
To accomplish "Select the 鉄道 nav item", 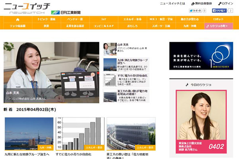I will point(47,26).
